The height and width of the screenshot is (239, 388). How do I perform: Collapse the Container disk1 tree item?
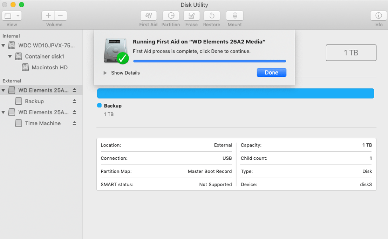click(10, 56)
